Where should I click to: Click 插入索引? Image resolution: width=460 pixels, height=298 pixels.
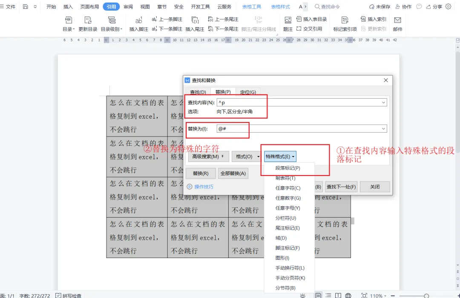pos(374,19)
